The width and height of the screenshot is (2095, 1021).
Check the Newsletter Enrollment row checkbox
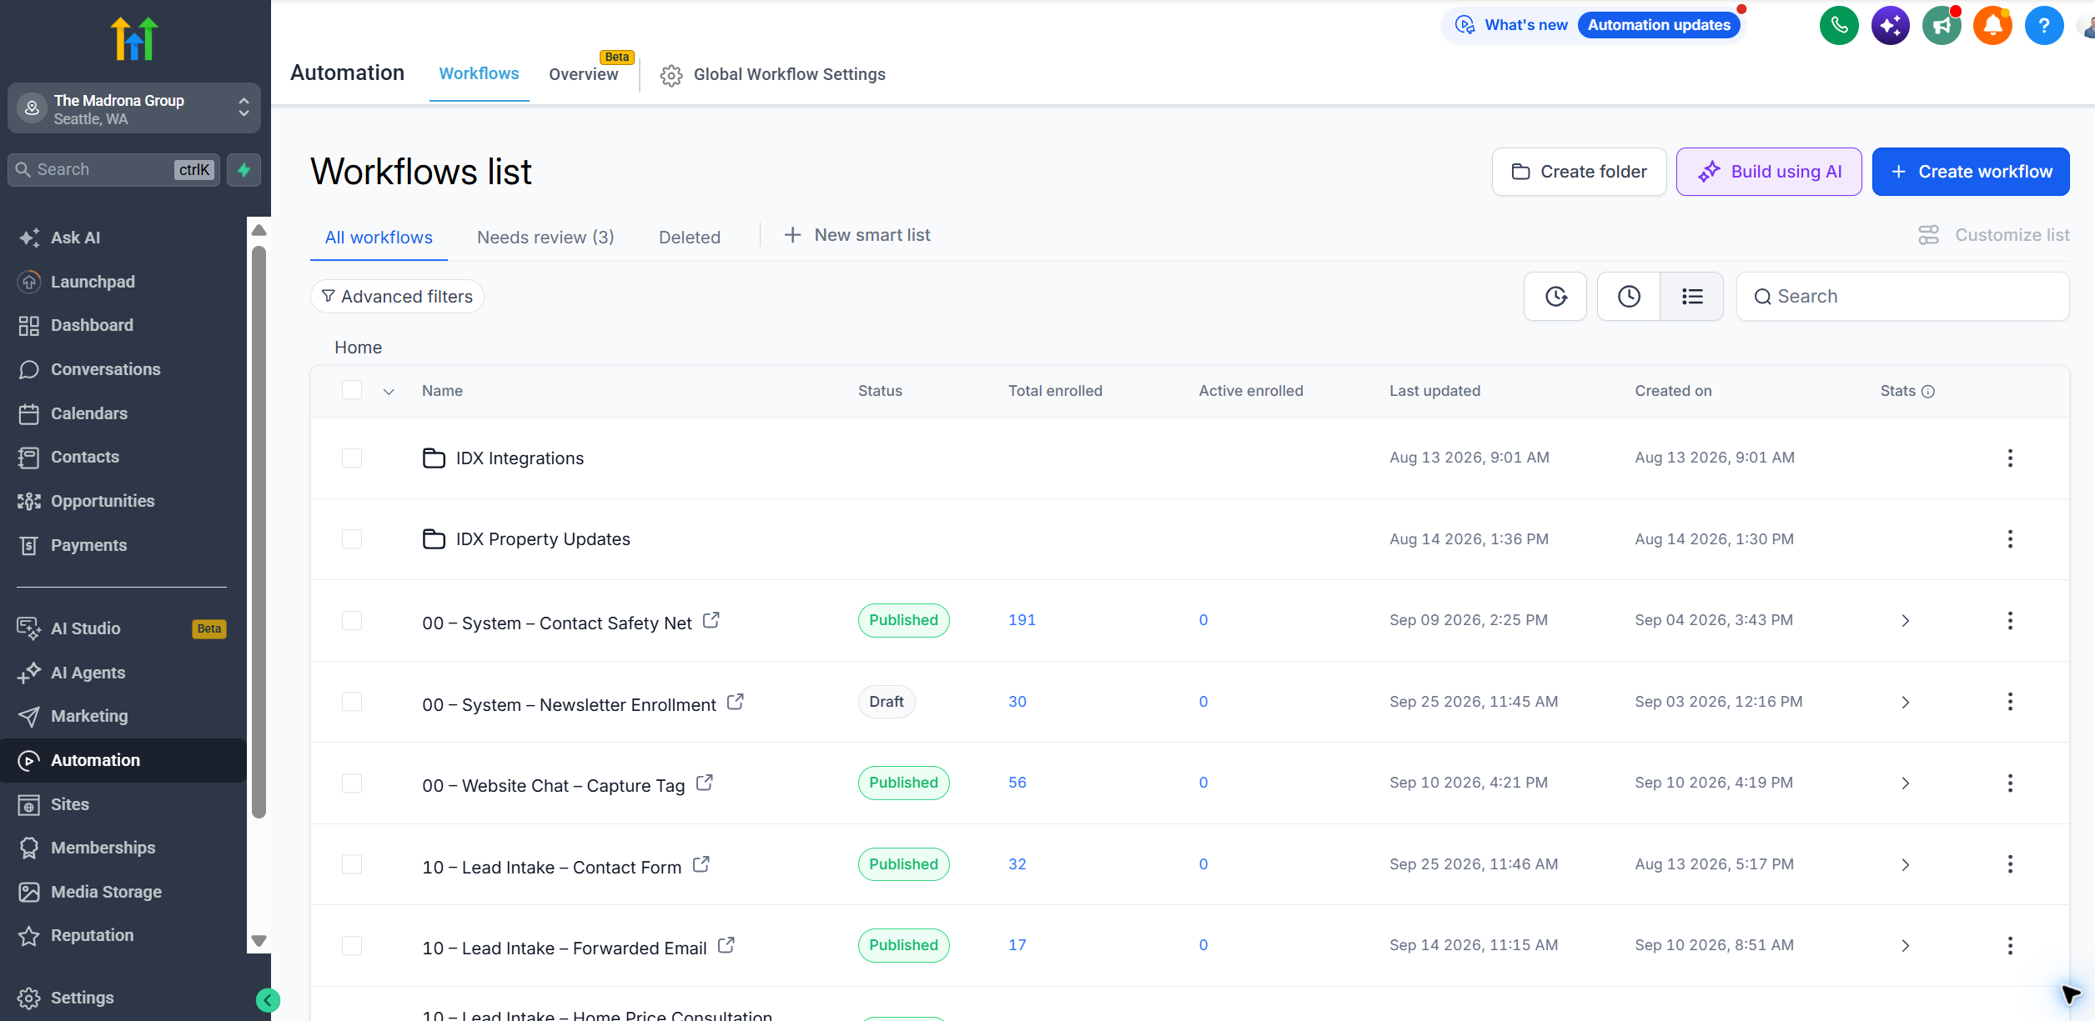352,702
